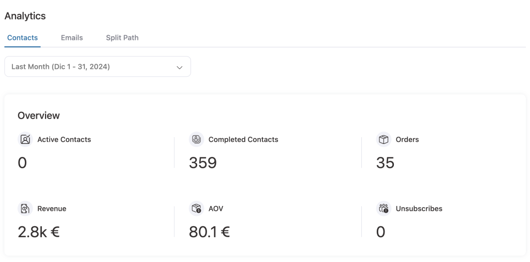Expand the date selector using the chevron arrow
The width and height of the screenshot is (530, 262).
[180, 67]
